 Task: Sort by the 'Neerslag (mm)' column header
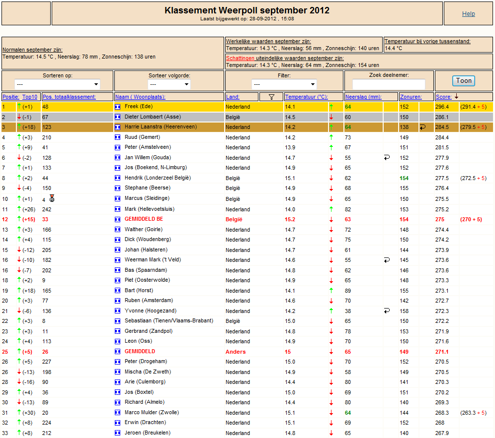(x=363, y=97)
